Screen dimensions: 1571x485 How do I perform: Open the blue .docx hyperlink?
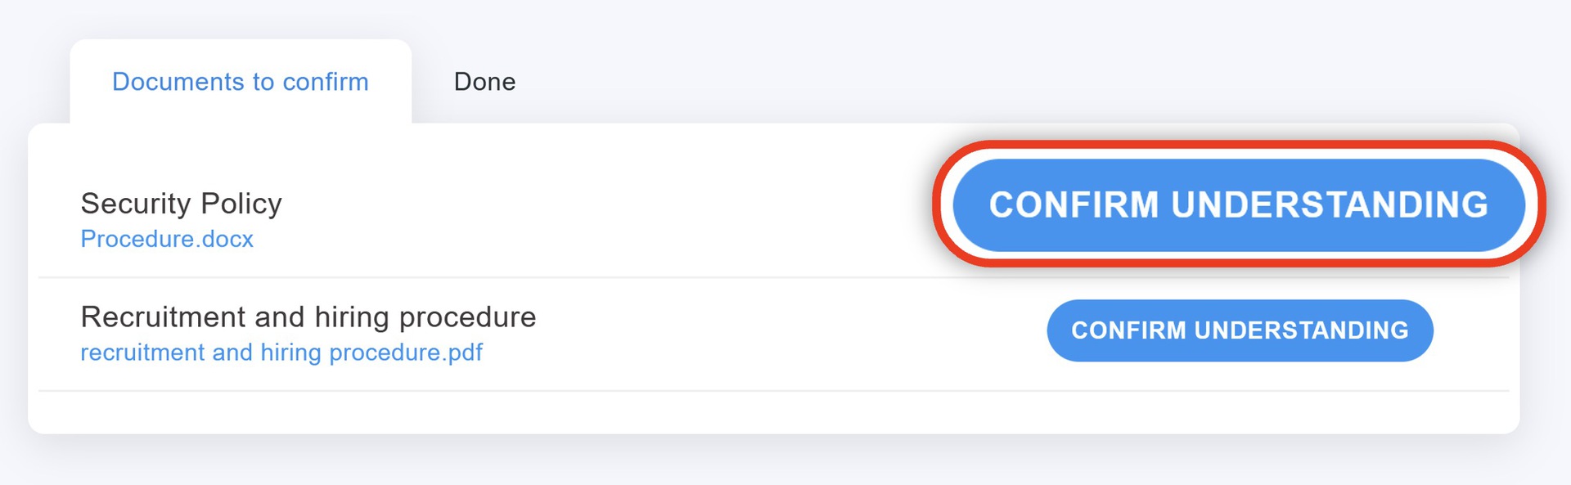(x=167, y=239)
